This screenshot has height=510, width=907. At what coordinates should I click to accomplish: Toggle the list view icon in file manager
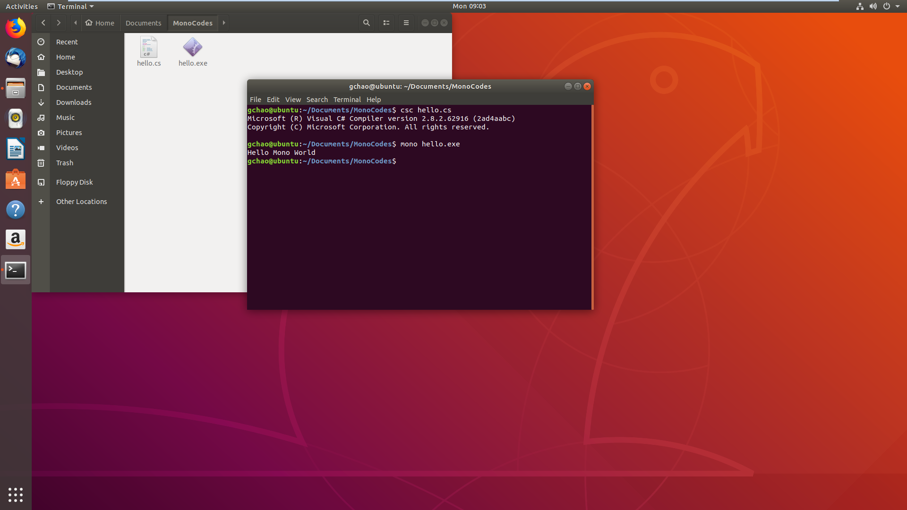coord(386,23)
